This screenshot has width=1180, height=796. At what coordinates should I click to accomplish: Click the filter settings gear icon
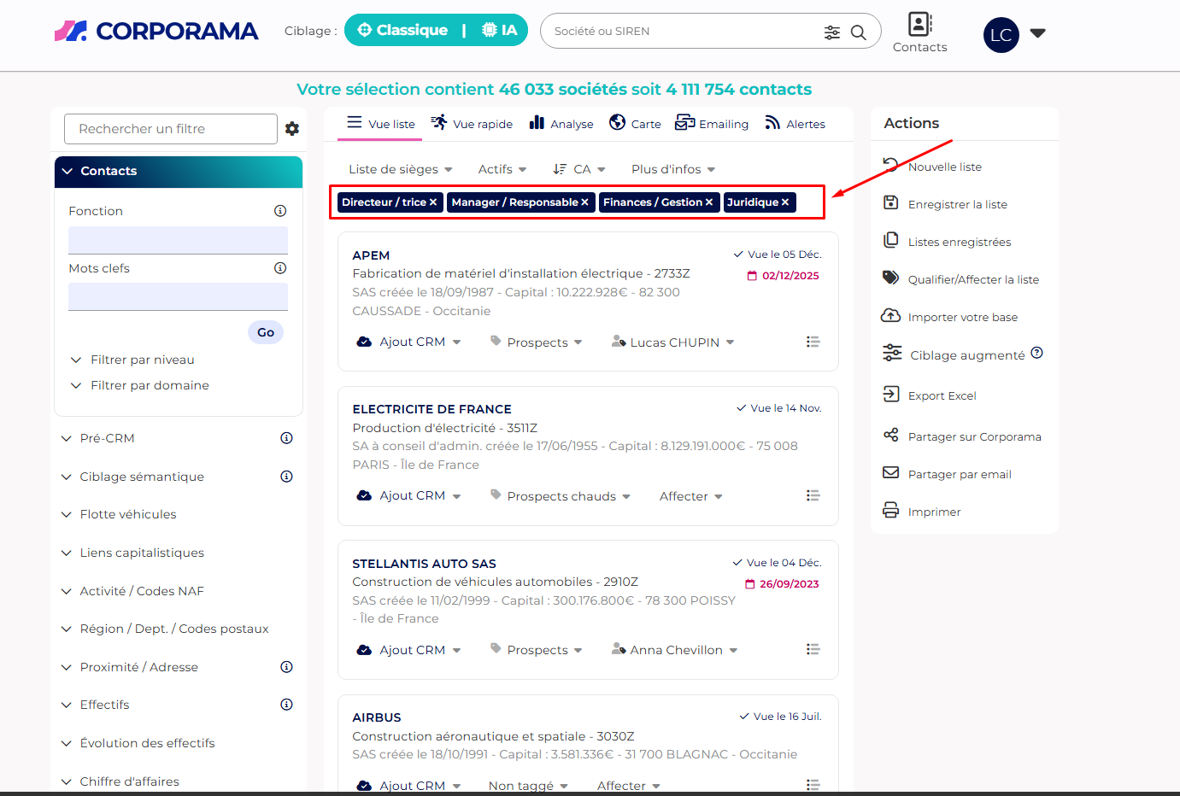(x=292, y=129)
